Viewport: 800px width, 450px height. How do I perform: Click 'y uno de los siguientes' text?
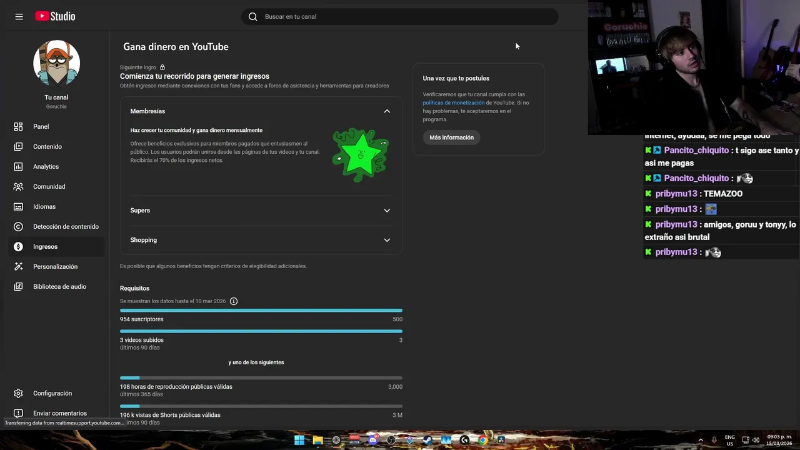[x=256, y=362]
